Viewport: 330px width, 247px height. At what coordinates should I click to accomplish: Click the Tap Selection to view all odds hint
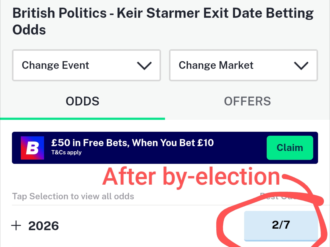coord(73,196)
